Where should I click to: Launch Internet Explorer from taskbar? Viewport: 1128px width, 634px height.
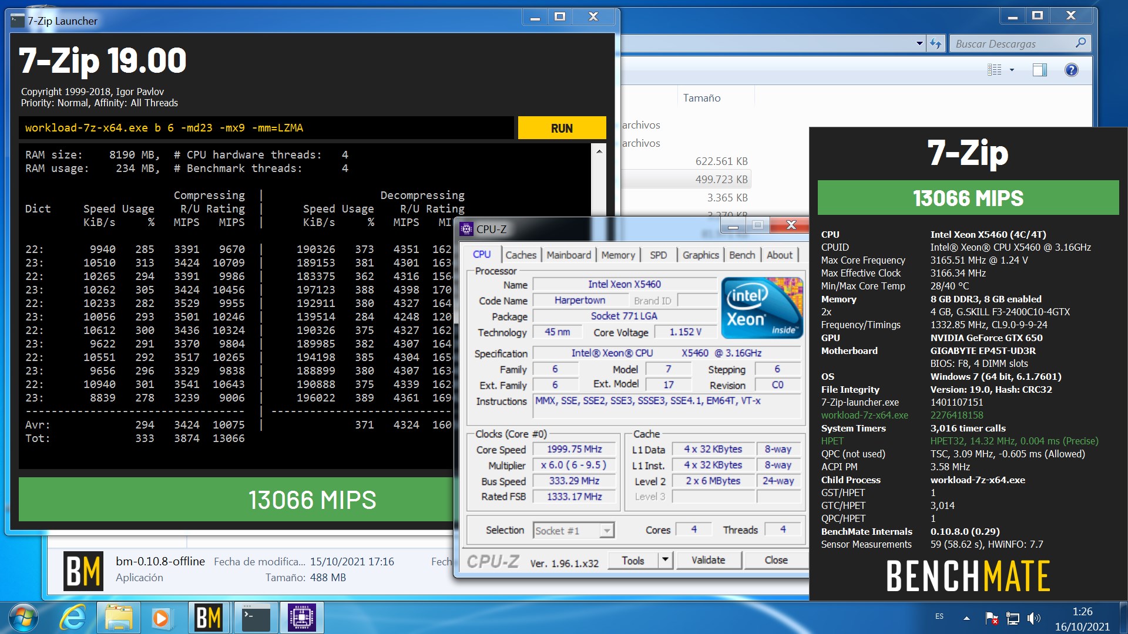point(73,618)
